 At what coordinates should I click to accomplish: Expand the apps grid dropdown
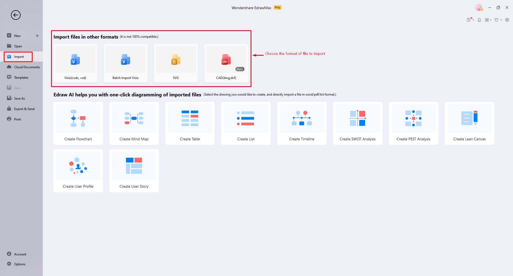(488, 20)
